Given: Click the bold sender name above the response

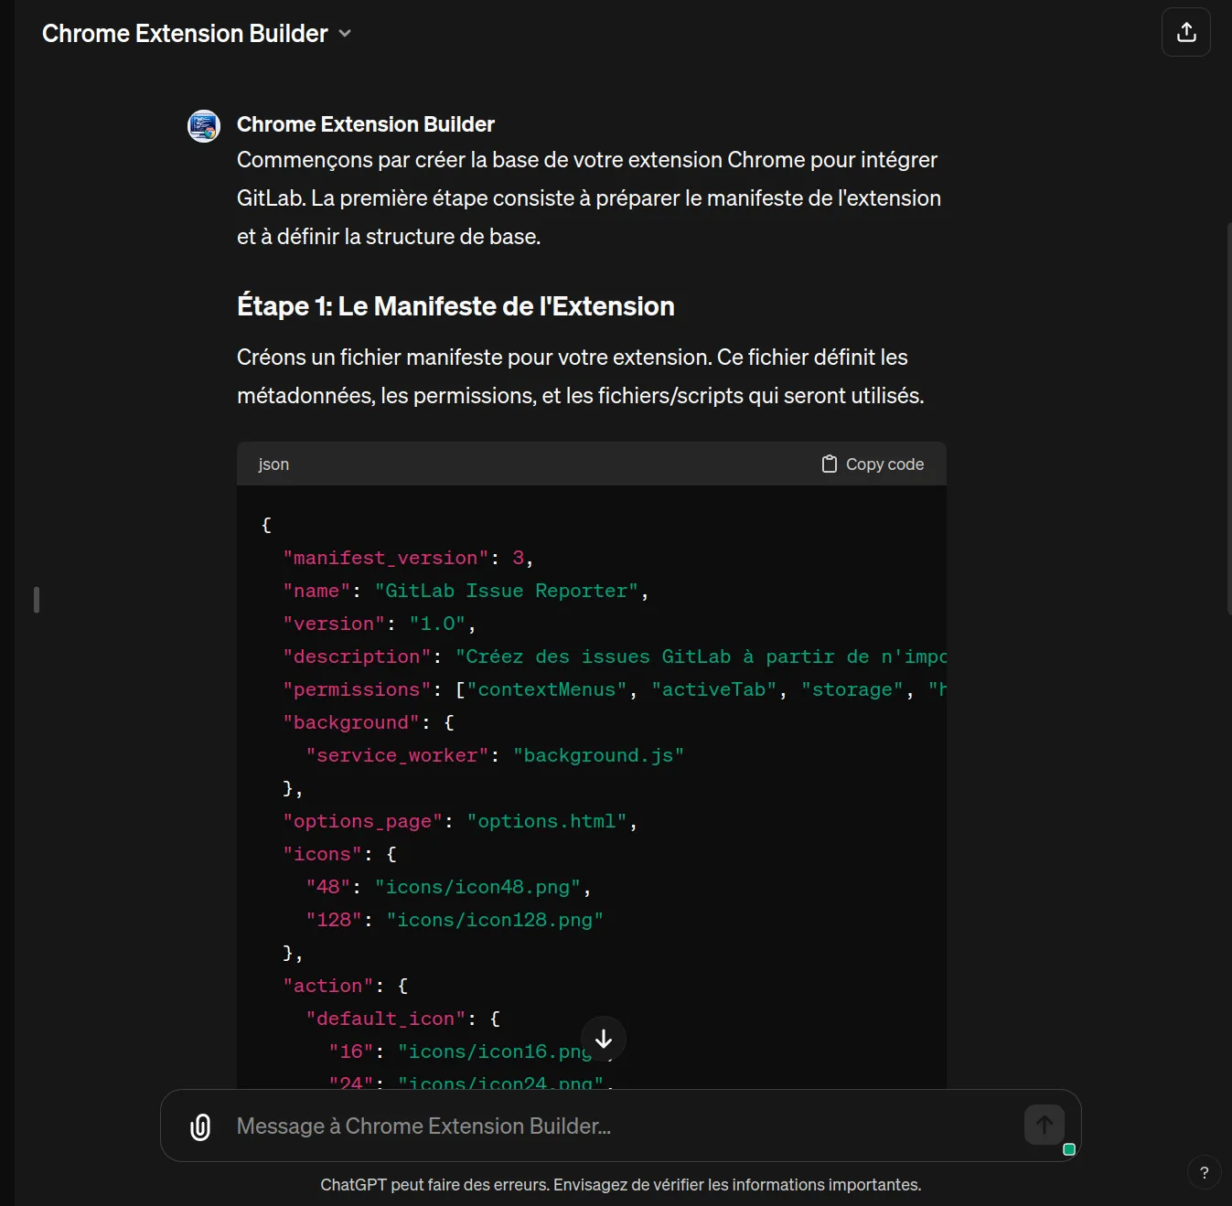Looking at the screenshot, I should coord(365,124).
